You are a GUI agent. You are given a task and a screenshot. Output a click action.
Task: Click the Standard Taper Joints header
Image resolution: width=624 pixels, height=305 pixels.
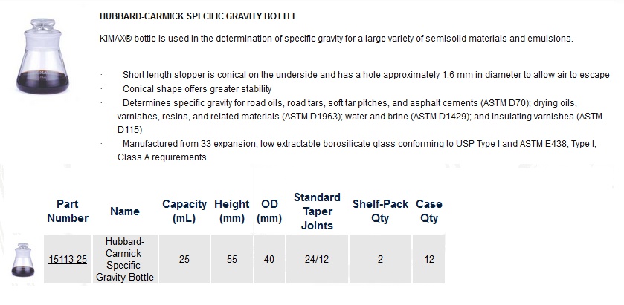(317, 211)
